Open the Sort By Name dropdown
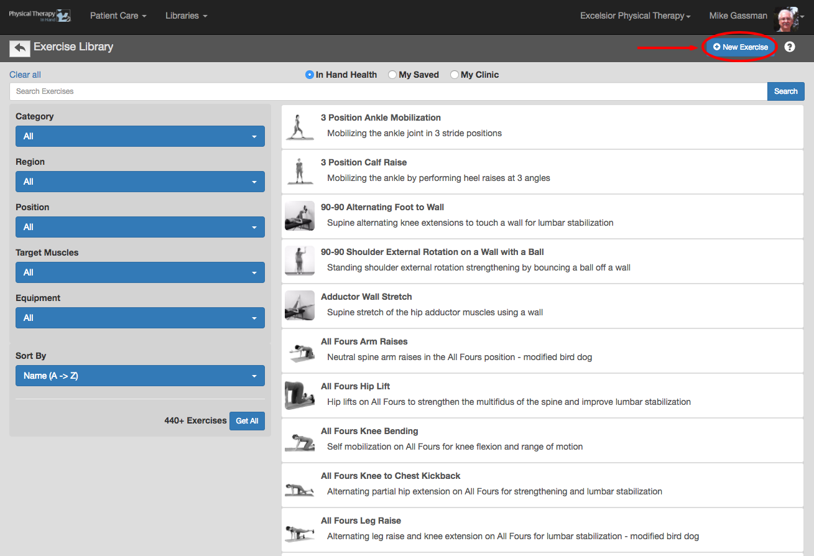Viewport: 814px width, 556px height. point(140,376)
